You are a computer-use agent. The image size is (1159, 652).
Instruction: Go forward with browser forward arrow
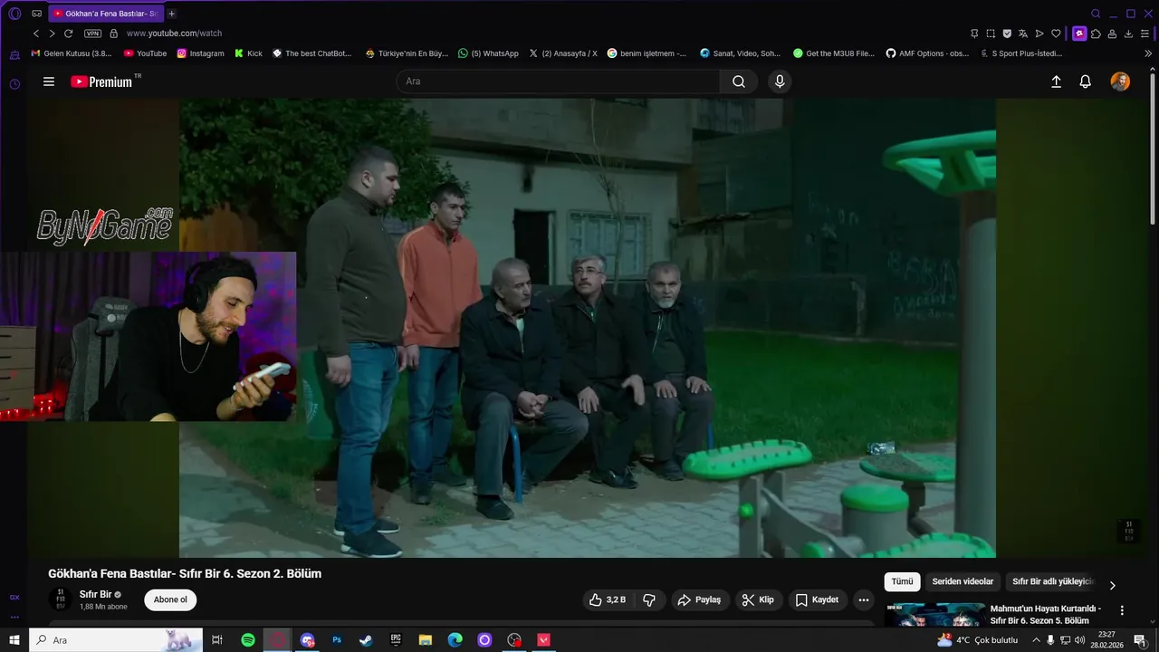pyautogui.click(x=52, y=34)
